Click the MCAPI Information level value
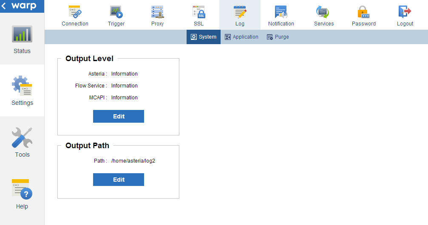 tap(125, 98)
